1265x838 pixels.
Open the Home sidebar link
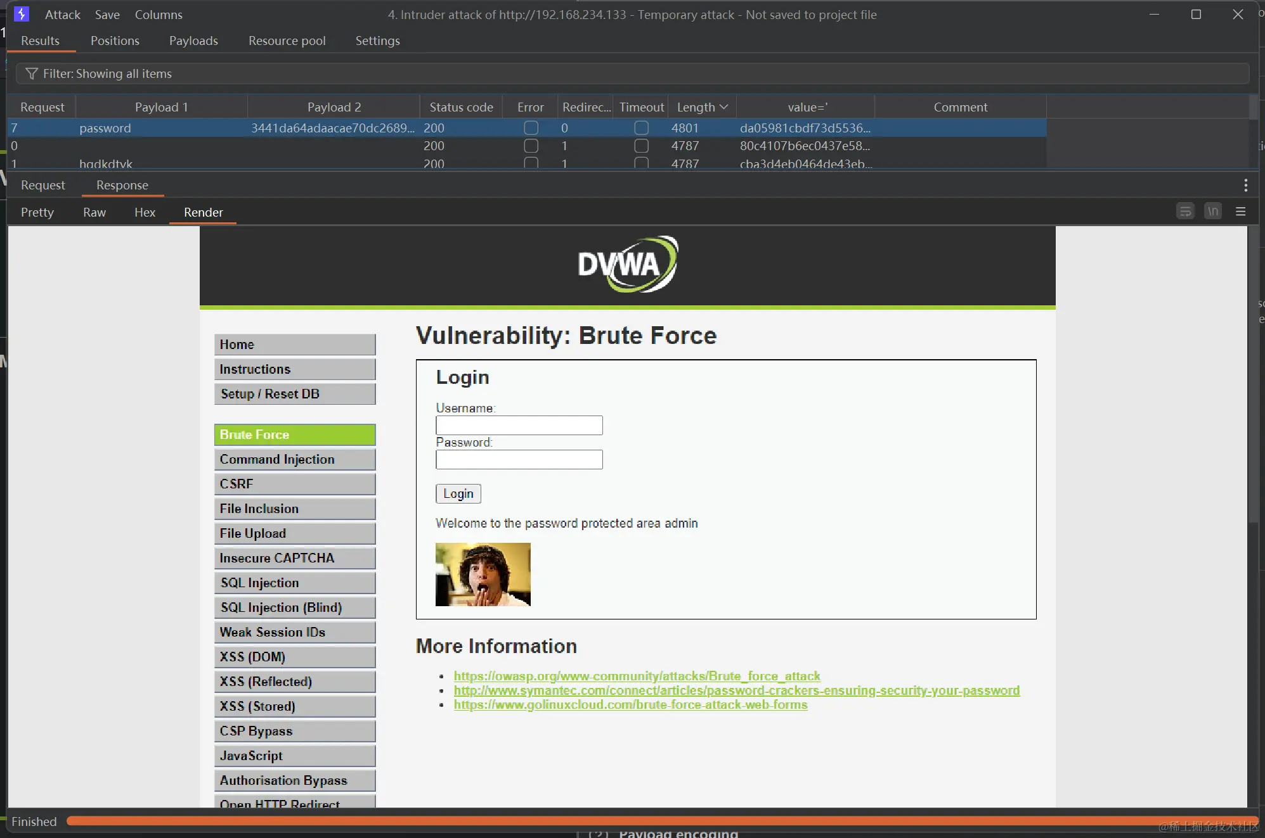point(295,345)
